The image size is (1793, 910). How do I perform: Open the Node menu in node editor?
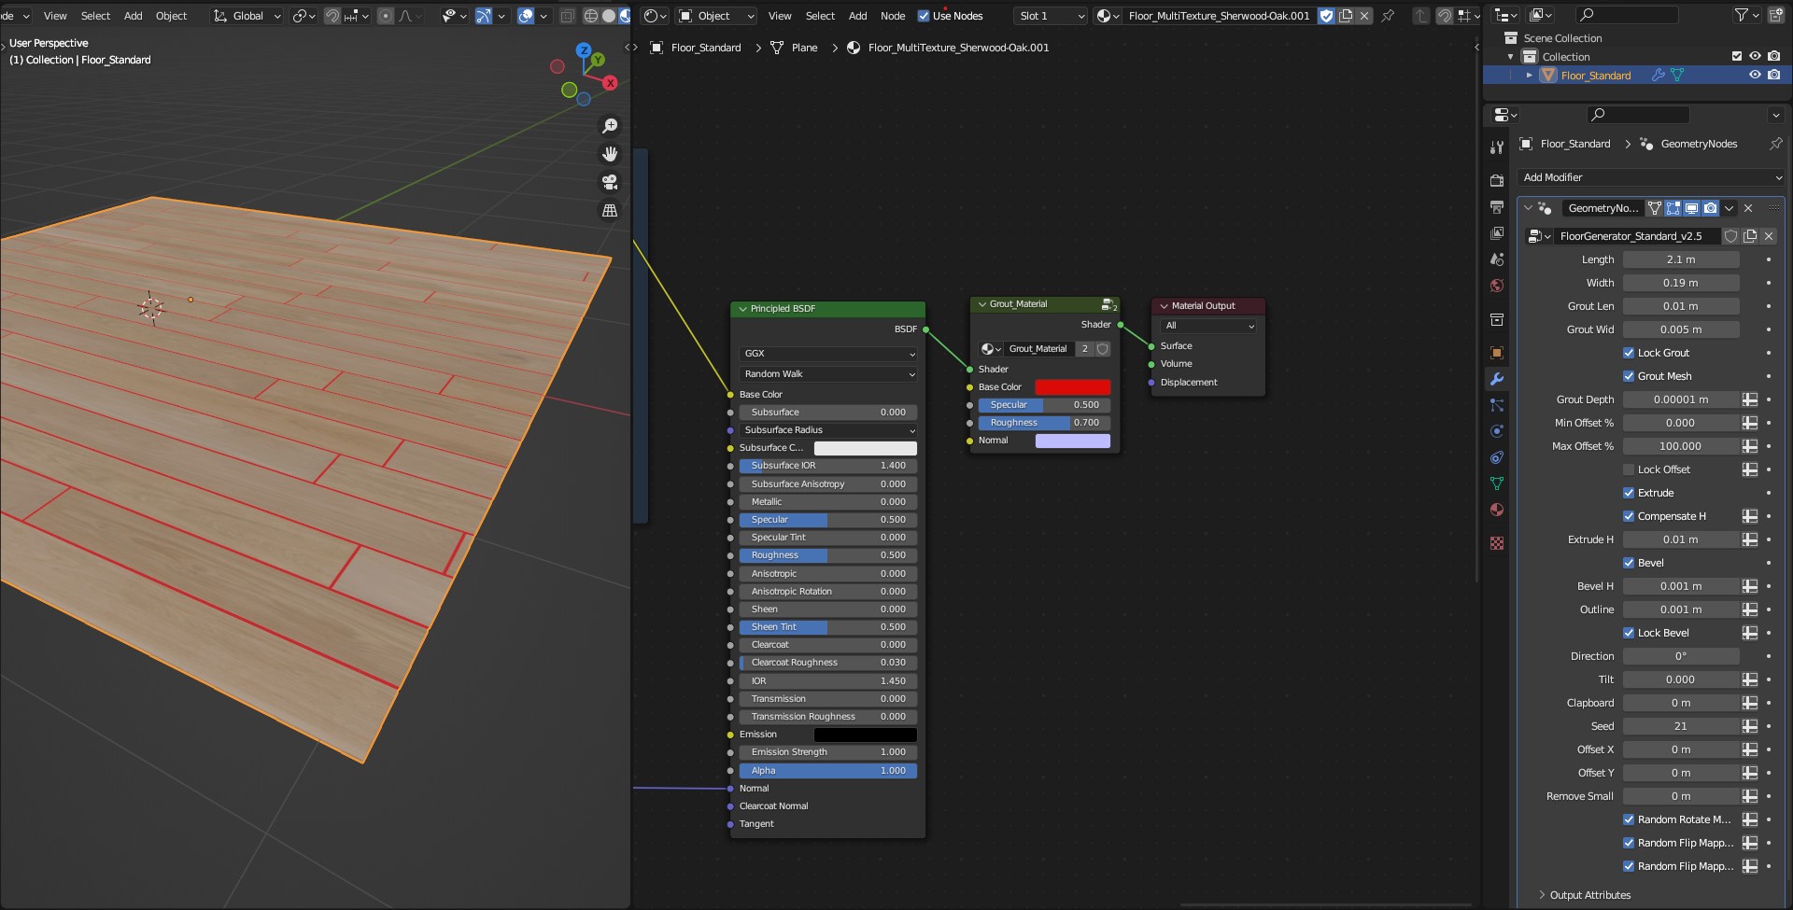pos(892,16)
